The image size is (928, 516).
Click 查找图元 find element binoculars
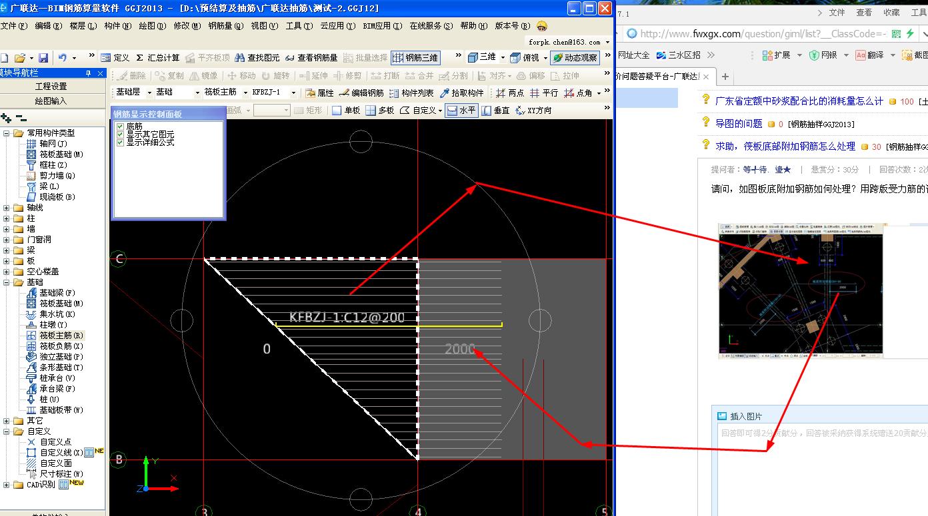[257, 58]
